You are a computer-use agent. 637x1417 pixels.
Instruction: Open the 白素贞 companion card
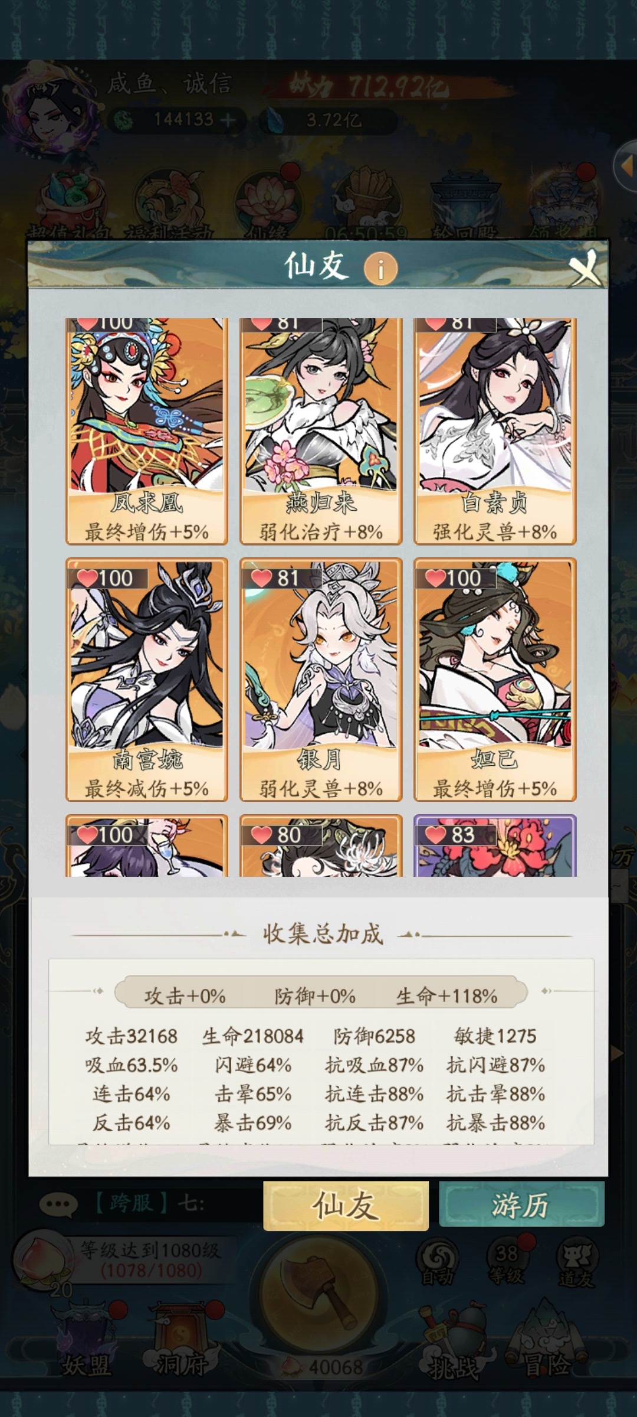point(495,432)
